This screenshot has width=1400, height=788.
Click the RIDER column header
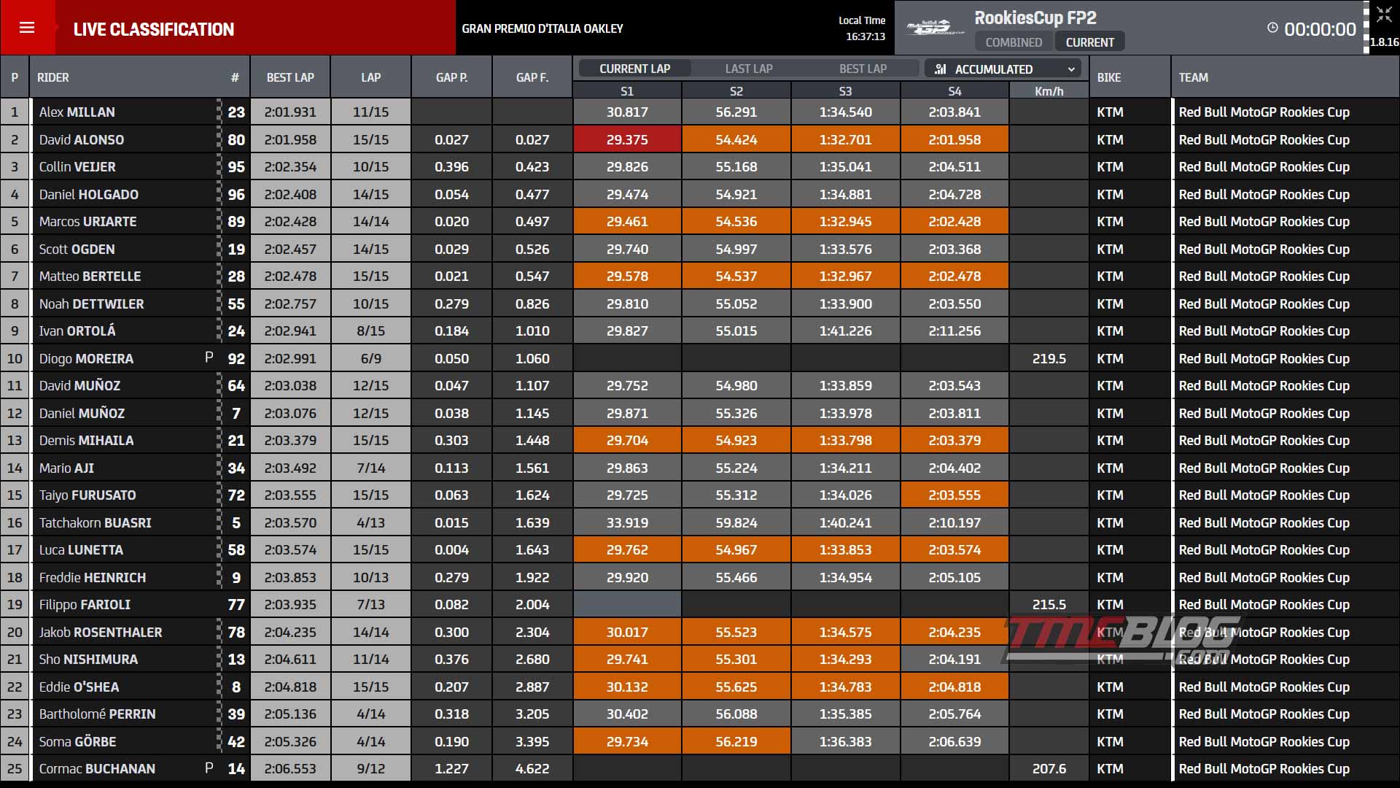[53, 77]
